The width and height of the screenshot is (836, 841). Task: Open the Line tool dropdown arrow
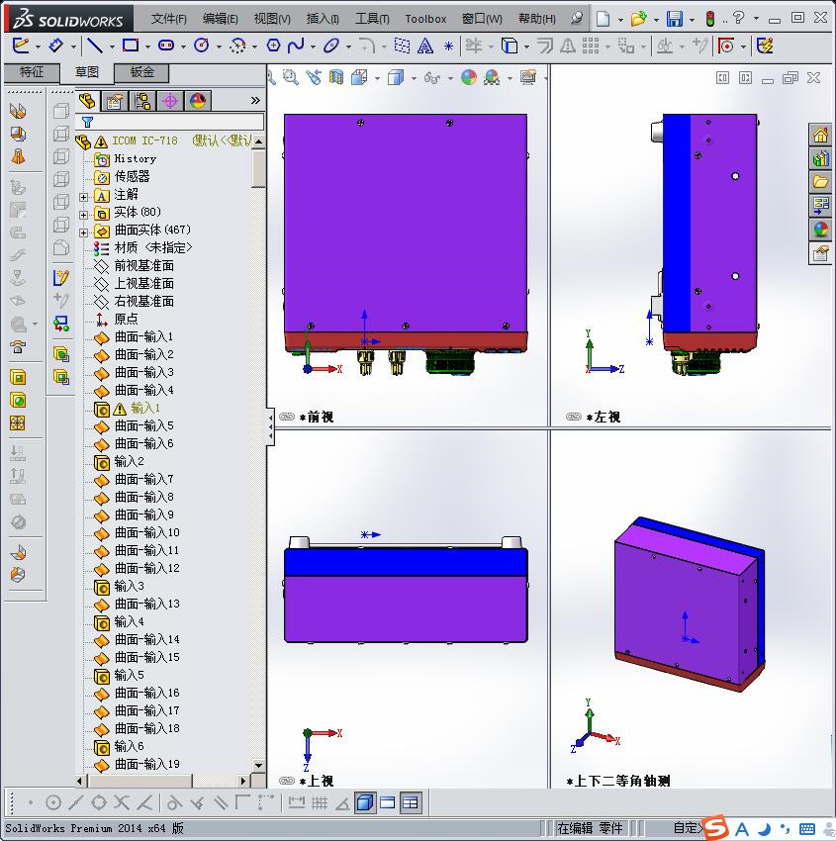(112, 47)
